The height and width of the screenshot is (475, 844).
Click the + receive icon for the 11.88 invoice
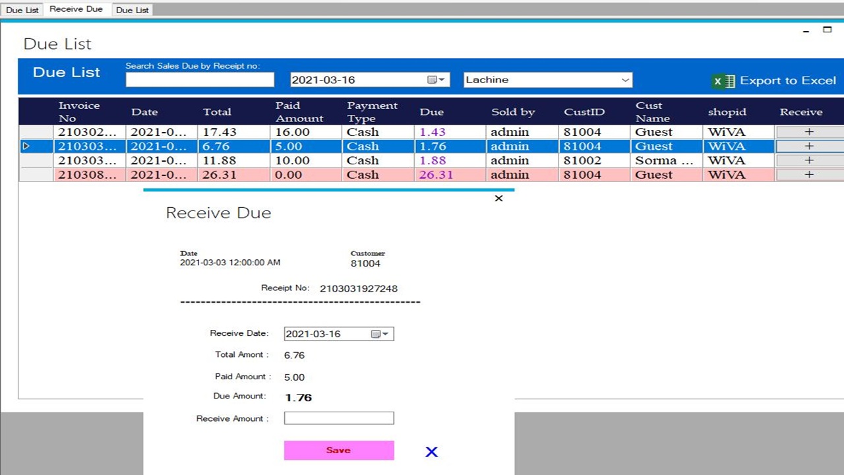[809, 160]
